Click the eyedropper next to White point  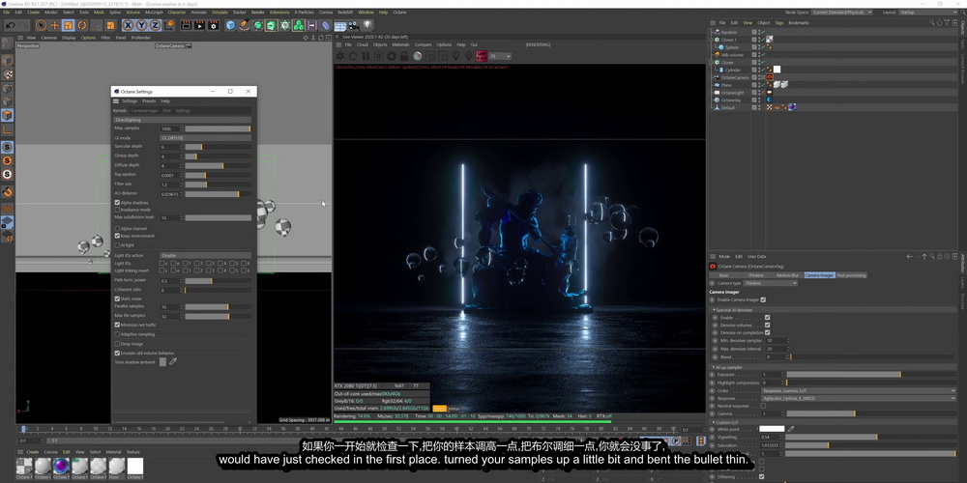pos(791,429)
